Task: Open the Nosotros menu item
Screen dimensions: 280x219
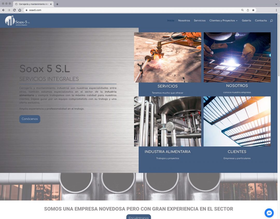Action: pos(184,21)
